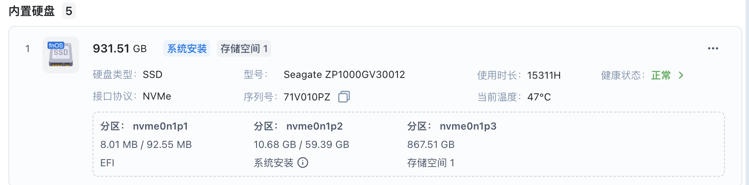Expand health status details via chevron arrow

(x=681, y=75)
